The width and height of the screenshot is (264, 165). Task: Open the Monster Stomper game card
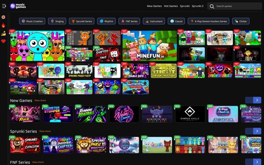(x=58, y=114)
